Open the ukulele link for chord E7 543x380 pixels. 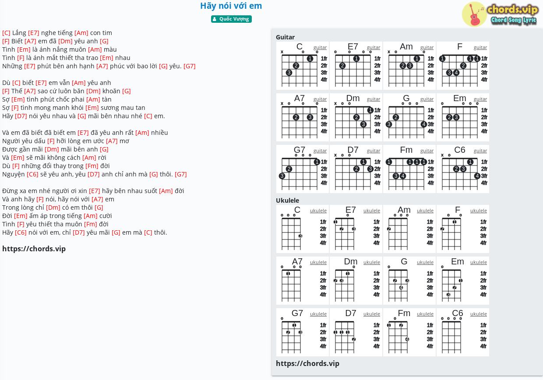[x=372, y=211]
